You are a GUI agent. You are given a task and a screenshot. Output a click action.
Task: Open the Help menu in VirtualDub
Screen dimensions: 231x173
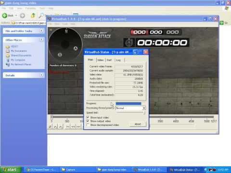[x=73, y=24]
